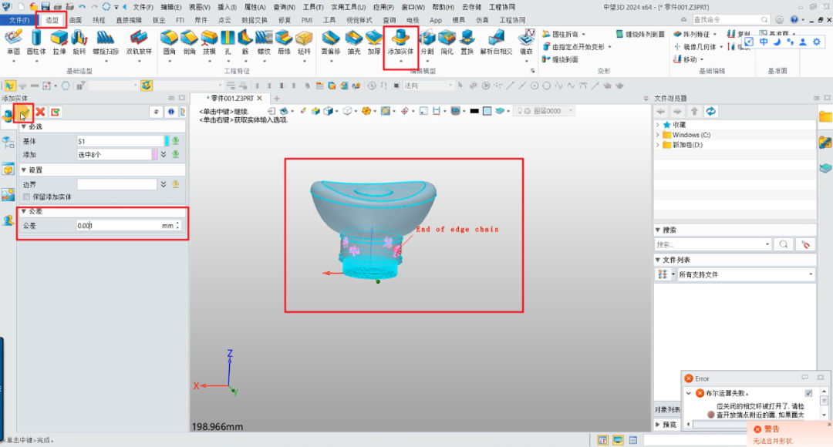Viewport: 833px width, 447px height.
Task: Click the 圆柱体 cylinder tool
Action: (36, 42)
